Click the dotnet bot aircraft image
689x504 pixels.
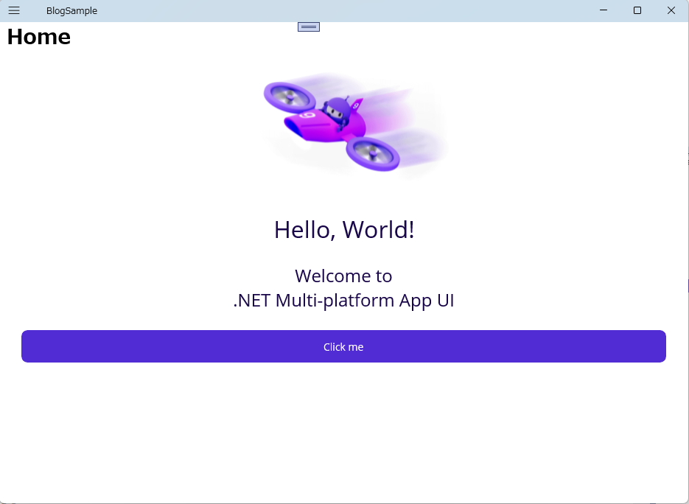coord(355,126)
